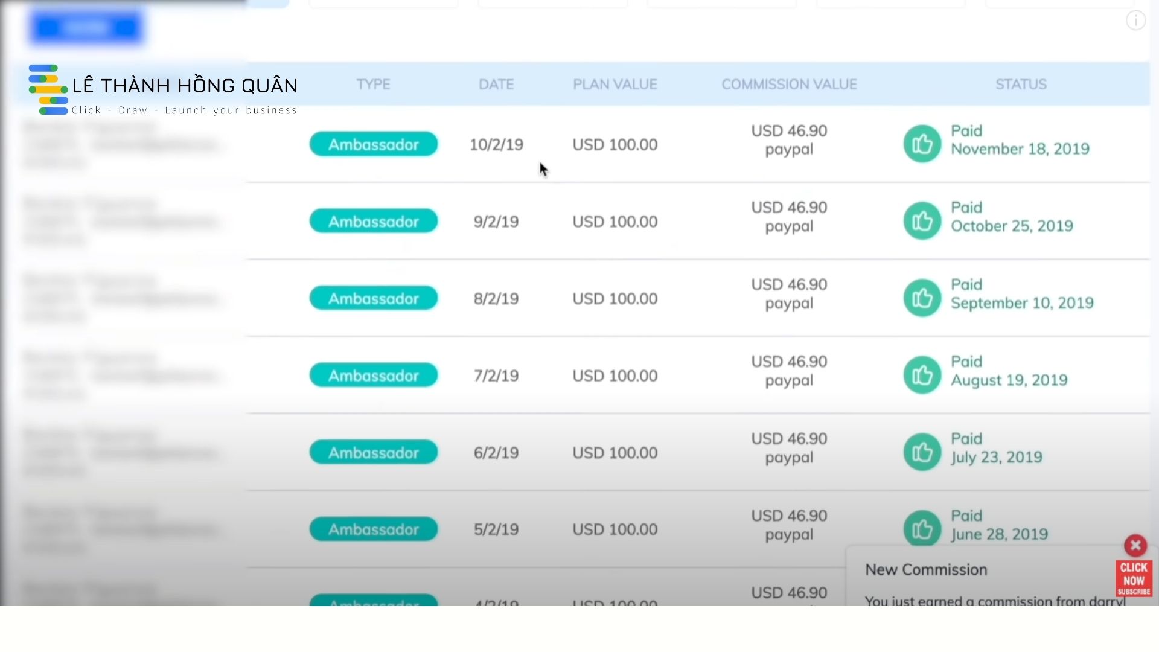Click the Ambassador badge dated 10/2/19
The height and width of the screenshot is (652, 1159).
(373, 144)
